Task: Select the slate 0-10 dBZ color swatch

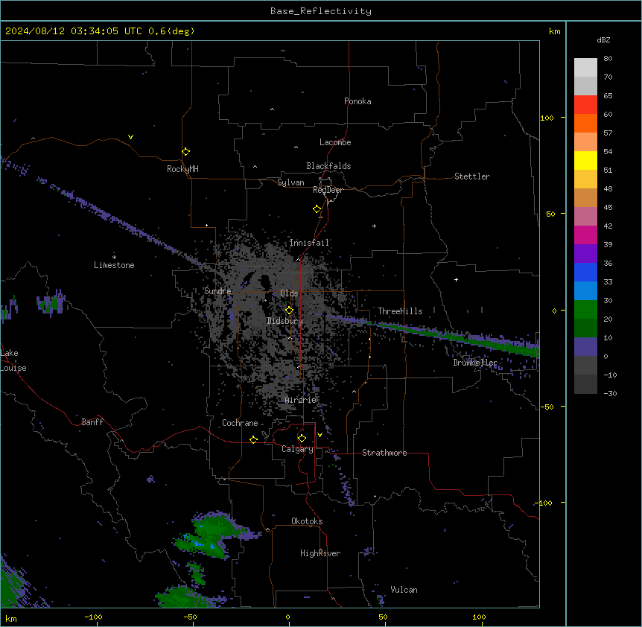Action: [585, 347]
